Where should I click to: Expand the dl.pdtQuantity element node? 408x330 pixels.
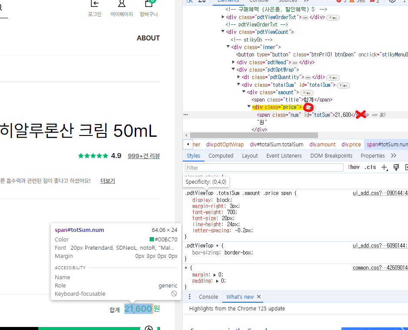point(238,77)
